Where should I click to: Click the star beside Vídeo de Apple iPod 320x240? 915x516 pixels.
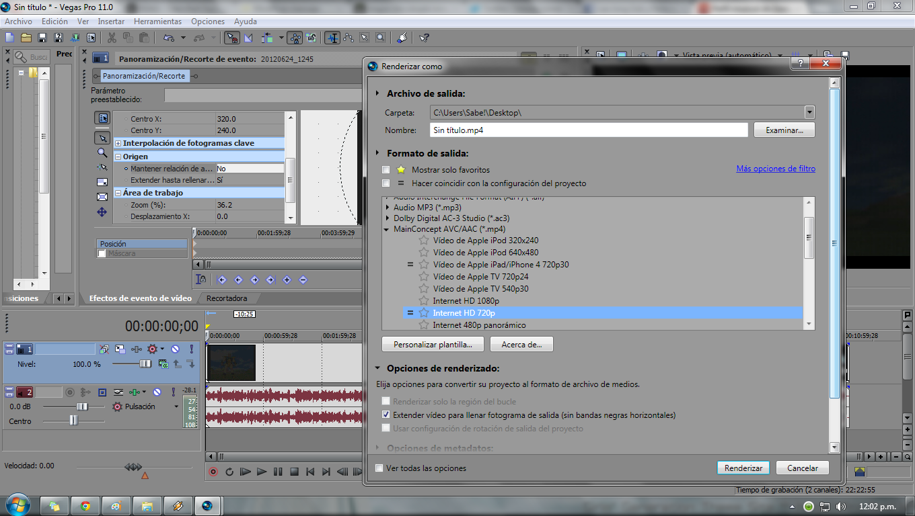(x=424, y=241)
